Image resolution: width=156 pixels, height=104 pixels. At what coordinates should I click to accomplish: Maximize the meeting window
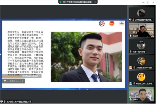pos(148,3)
